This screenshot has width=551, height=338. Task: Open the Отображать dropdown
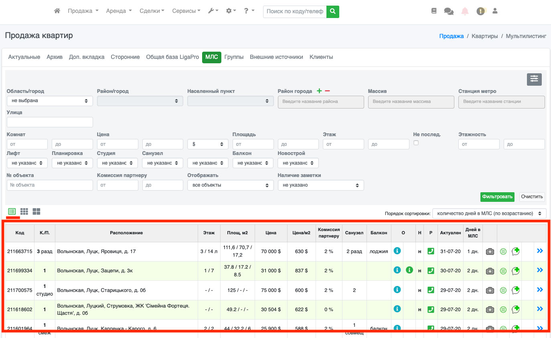230,185
